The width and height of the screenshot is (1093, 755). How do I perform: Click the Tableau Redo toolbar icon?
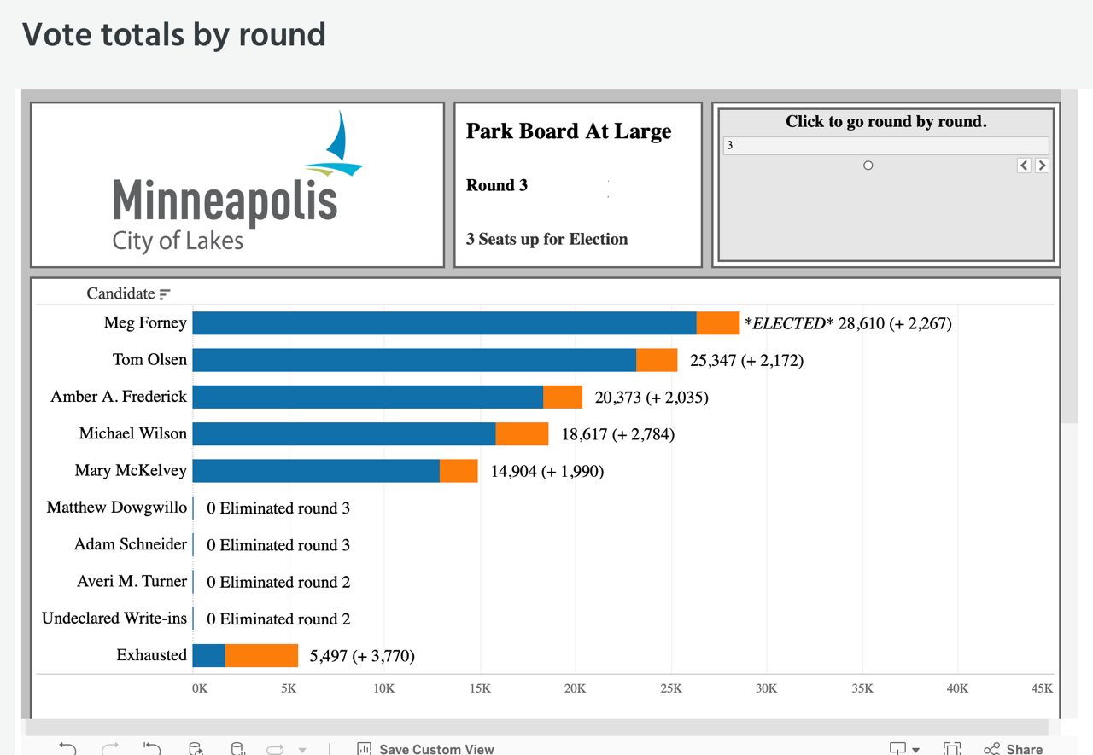[x=110, y=748]
